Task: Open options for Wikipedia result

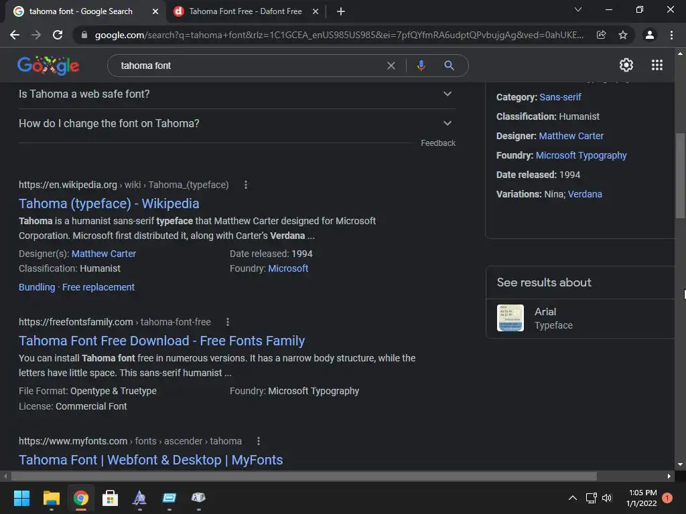Action: click(246, 185)
